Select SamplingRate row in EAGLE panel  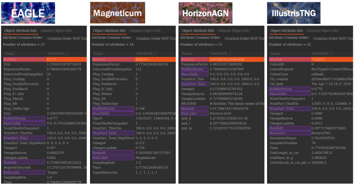[x=45, y=177]
